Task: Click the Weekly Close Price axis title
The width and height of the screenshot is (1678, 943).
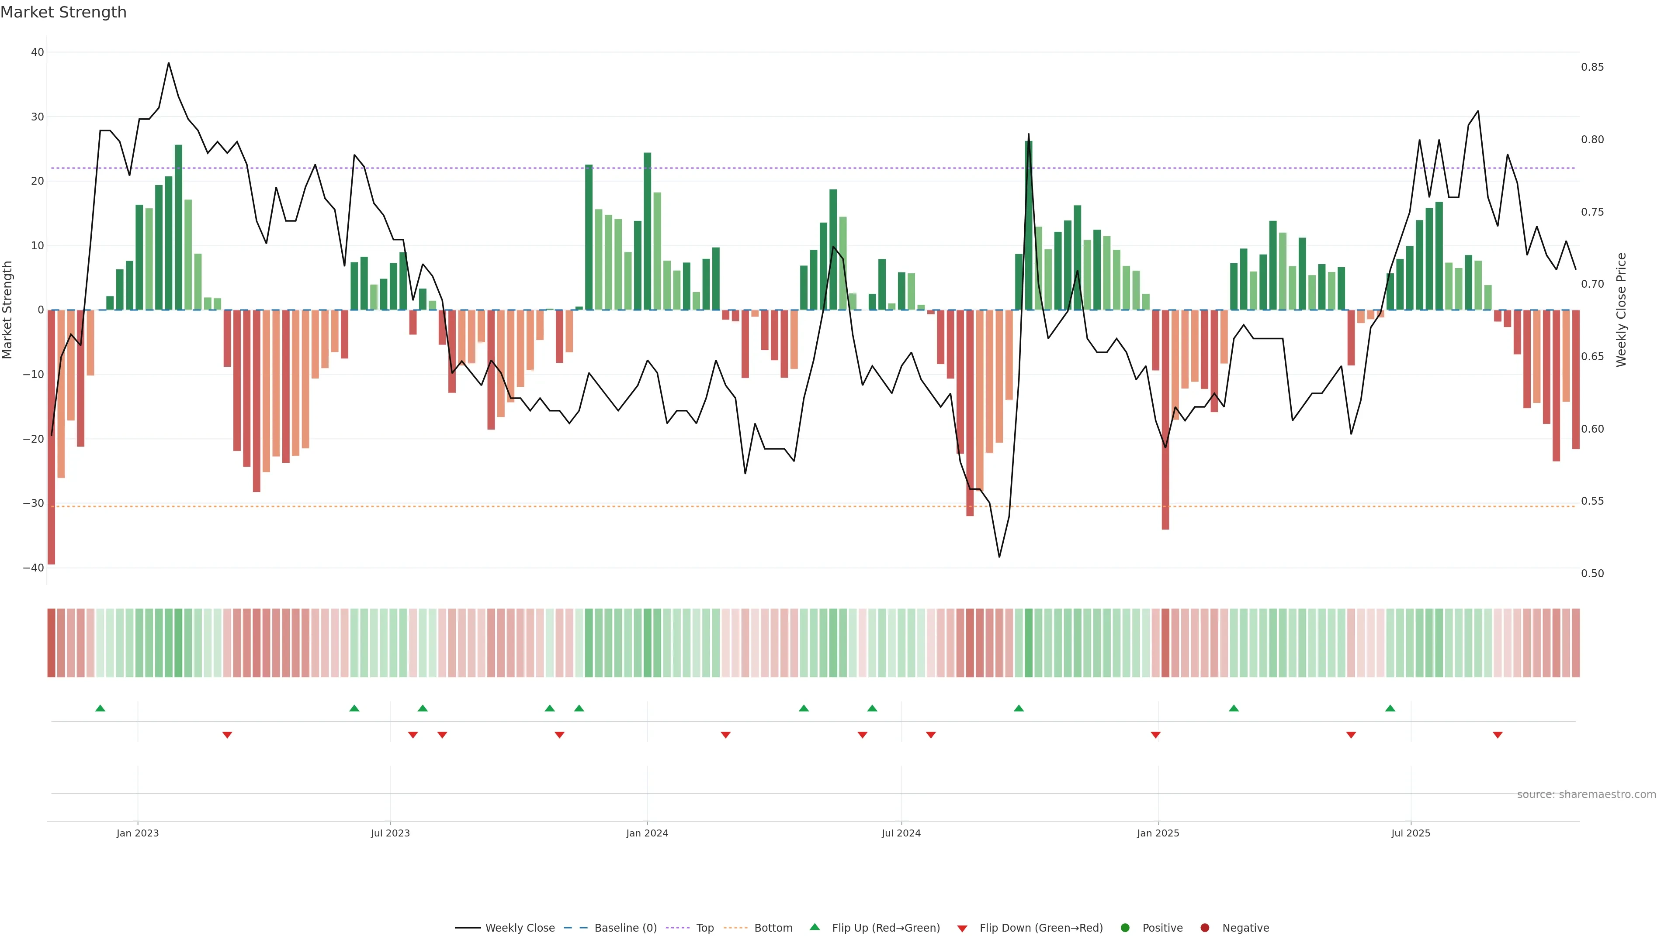Action: click(1621, 310)
